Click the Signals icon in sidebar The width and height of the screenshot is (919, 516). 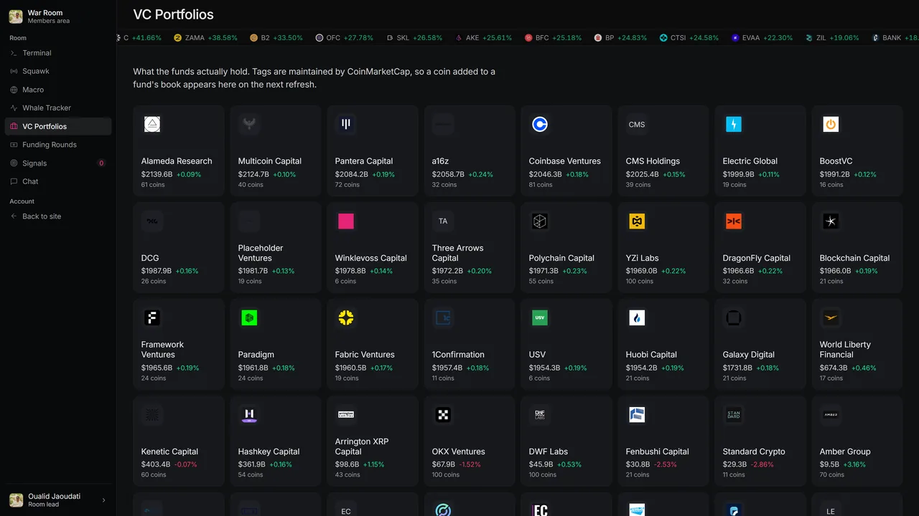coord(14,163)
